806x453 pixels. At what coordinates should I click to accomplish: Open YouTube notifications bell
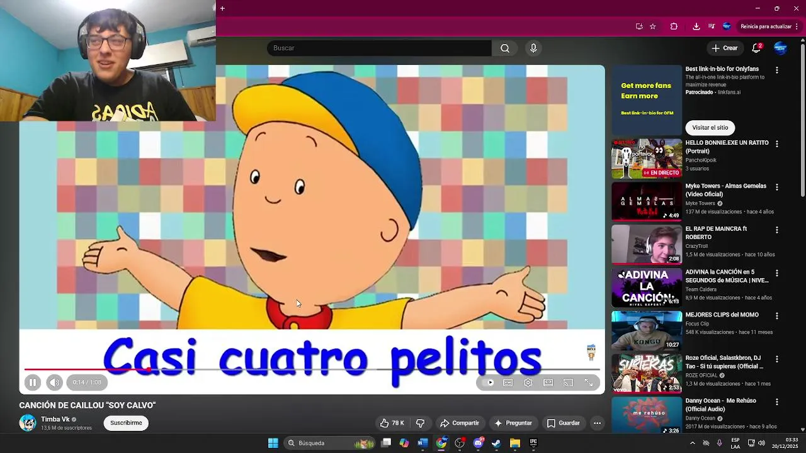(x=757, y=48)
